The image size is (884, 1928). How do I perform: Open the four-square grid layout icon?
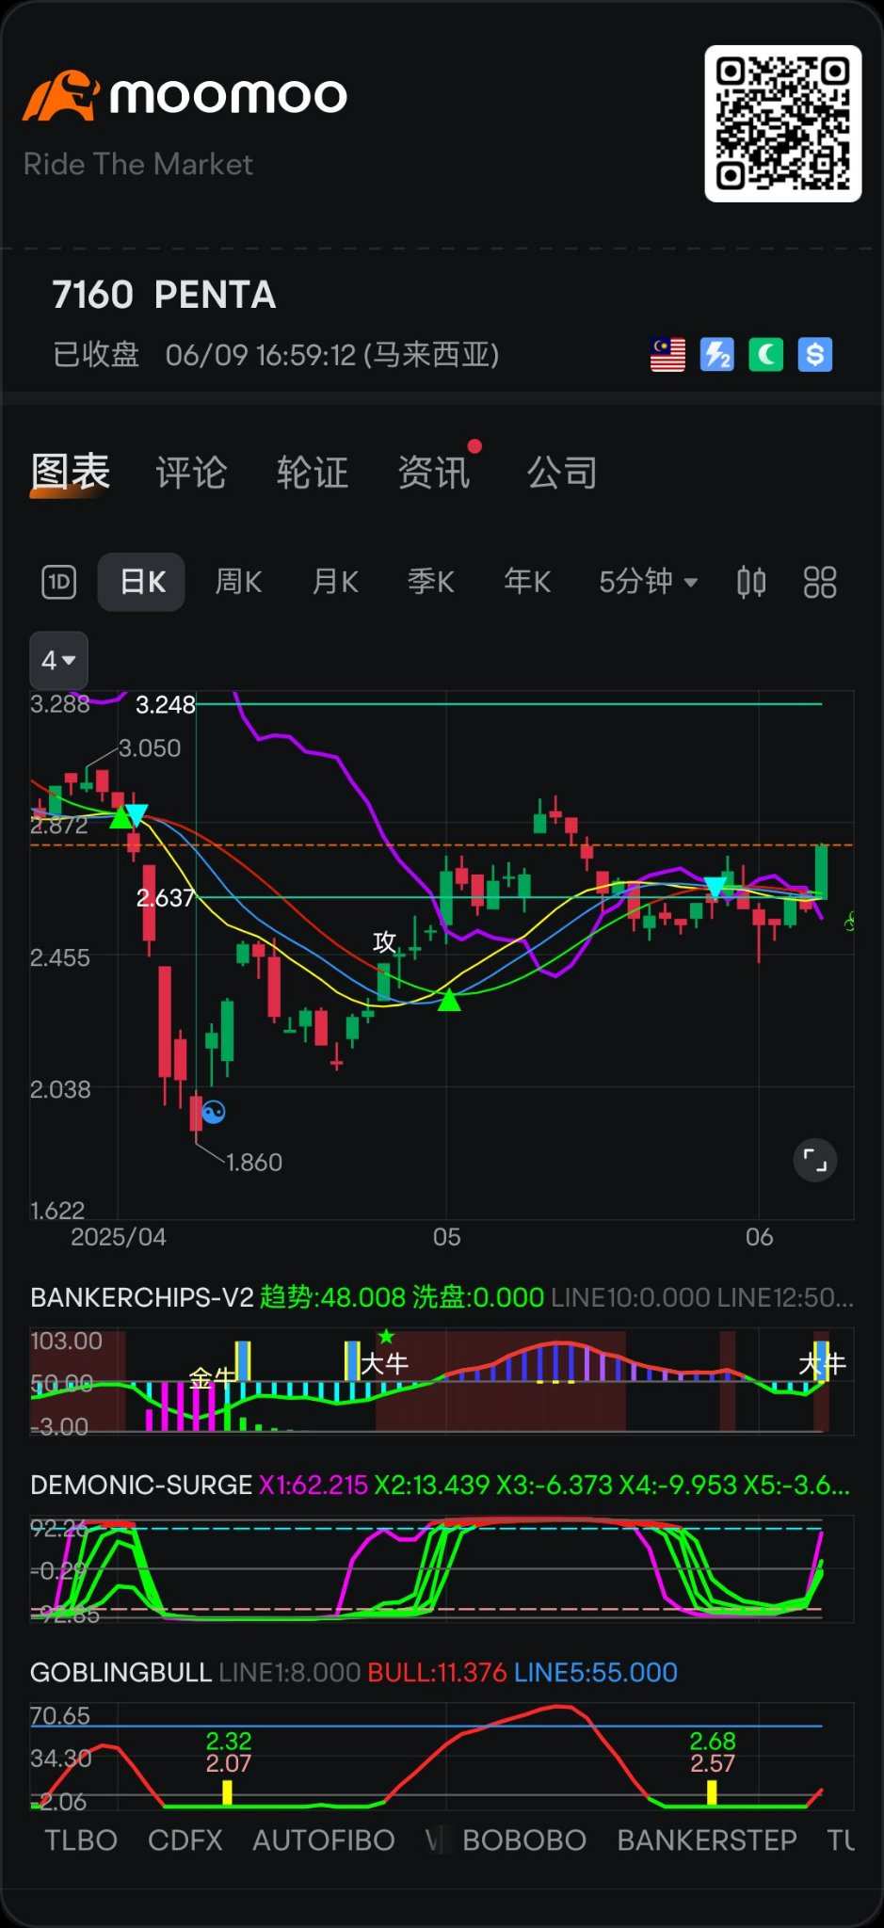pos(820,583)
